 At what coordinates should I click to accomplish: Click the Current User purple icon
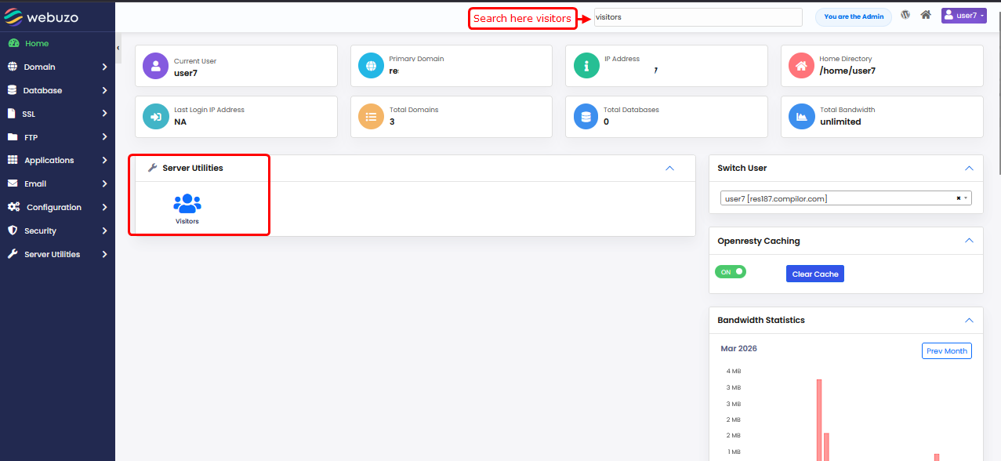click(x=155, y=67)
